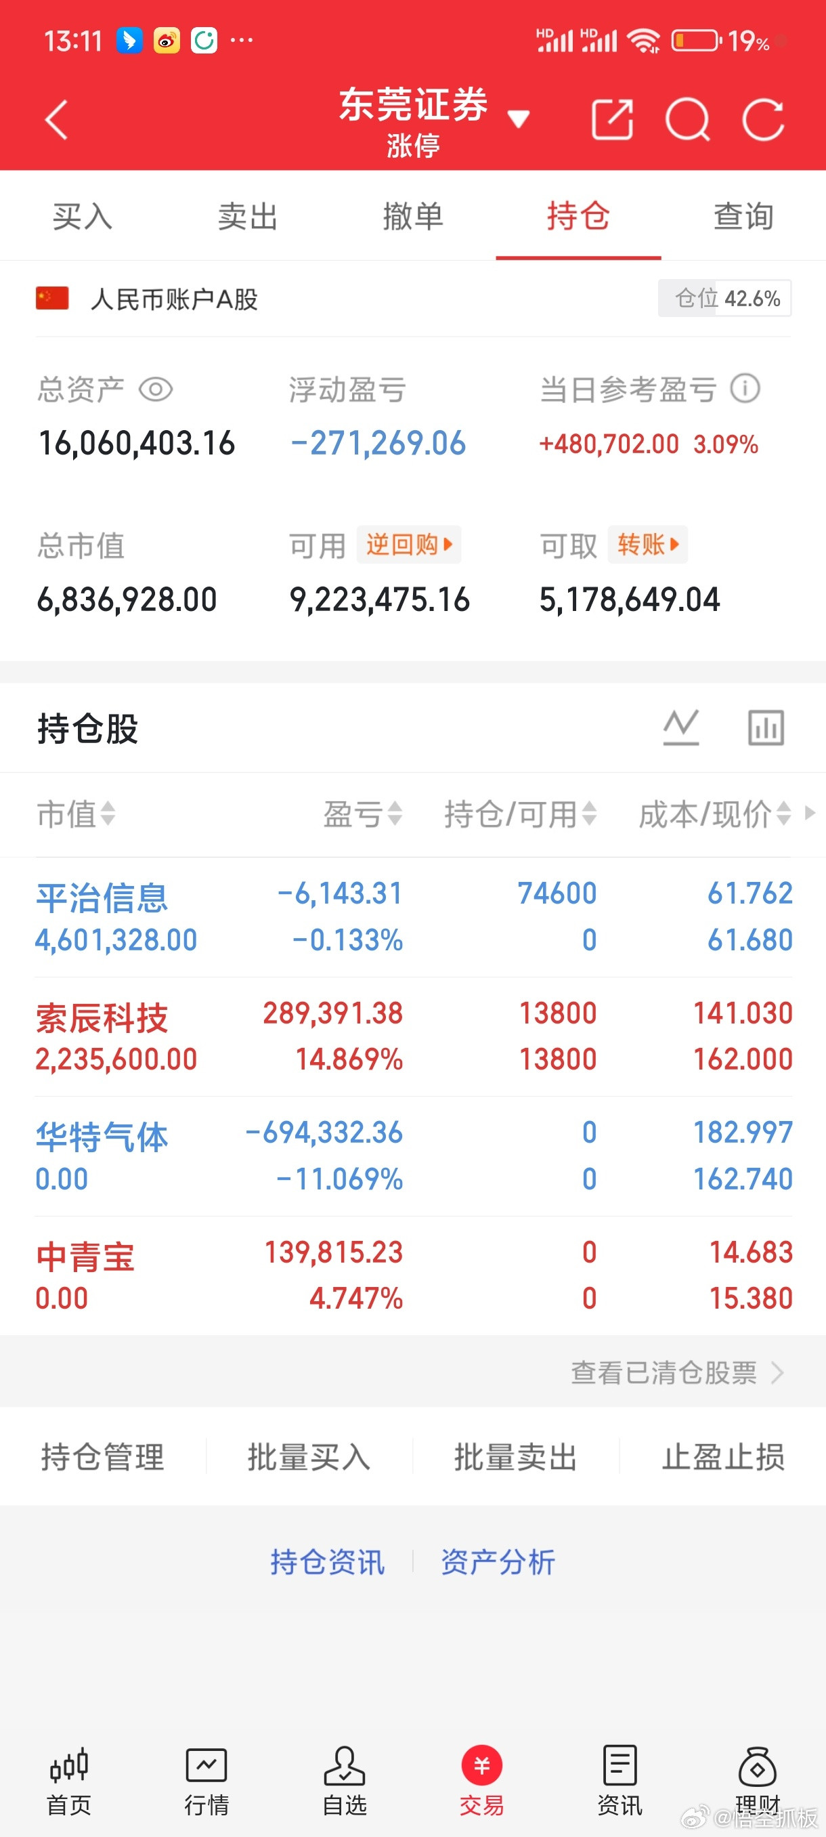The width and height of the screenshot is (826, 1837).
Task: Open the 资产分析 link
Action: [x=498, y=1562]
